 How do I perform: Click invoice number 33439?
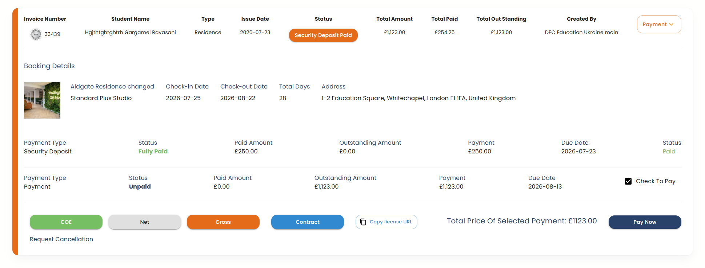[52, 34]
